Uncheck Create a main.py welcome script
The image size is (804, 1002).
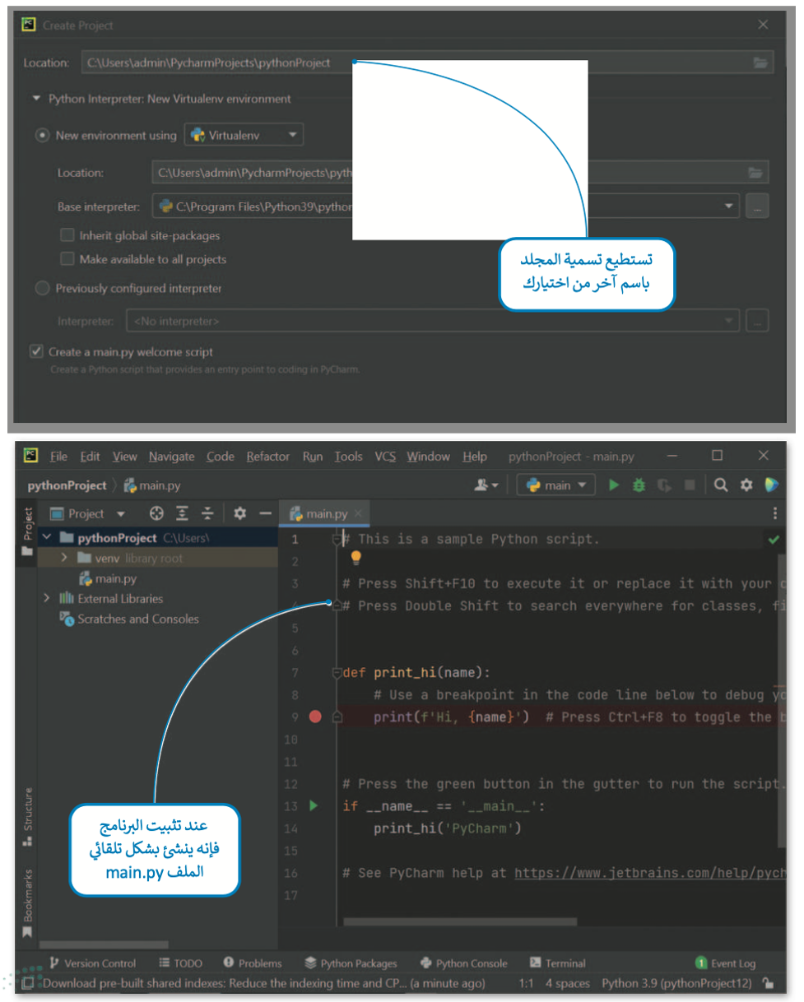(x=36, y=351)
